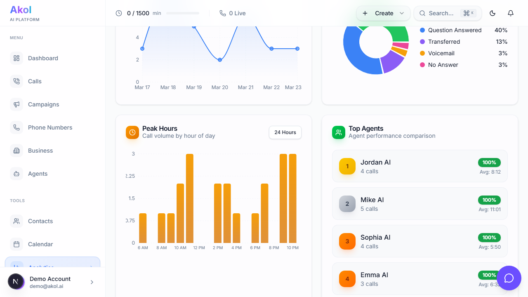The height and width of the screenshot is (297, 528).
Task: Click the Contacts people icon
Action: pyautogui.click(x=16, y=221)
